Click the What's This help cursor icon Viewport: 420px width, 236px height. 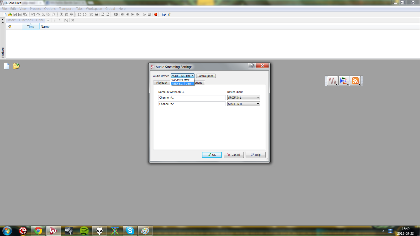(x=169, y=14)
